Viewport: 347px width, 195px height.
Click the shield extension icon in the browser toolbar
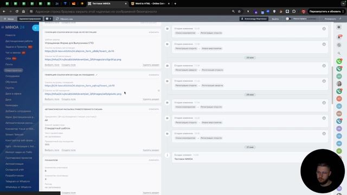274,11
